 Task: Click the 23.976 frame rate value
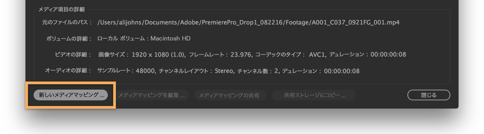[x=241, y=55]
